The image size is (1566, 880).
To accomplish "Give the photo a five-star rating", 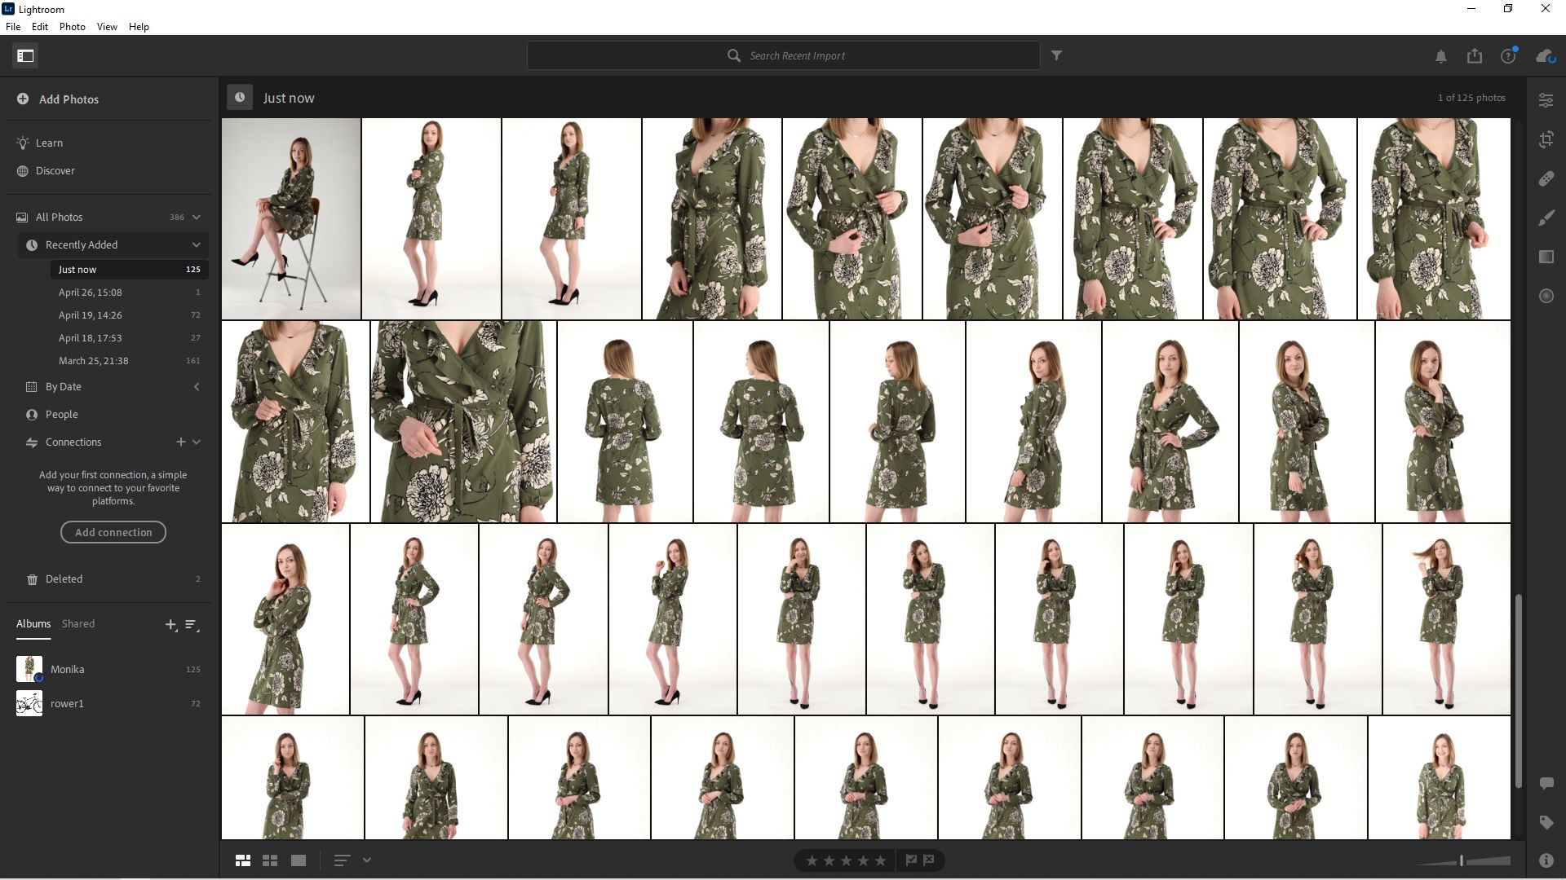I will pyautogui.click(x=880, y=860).
